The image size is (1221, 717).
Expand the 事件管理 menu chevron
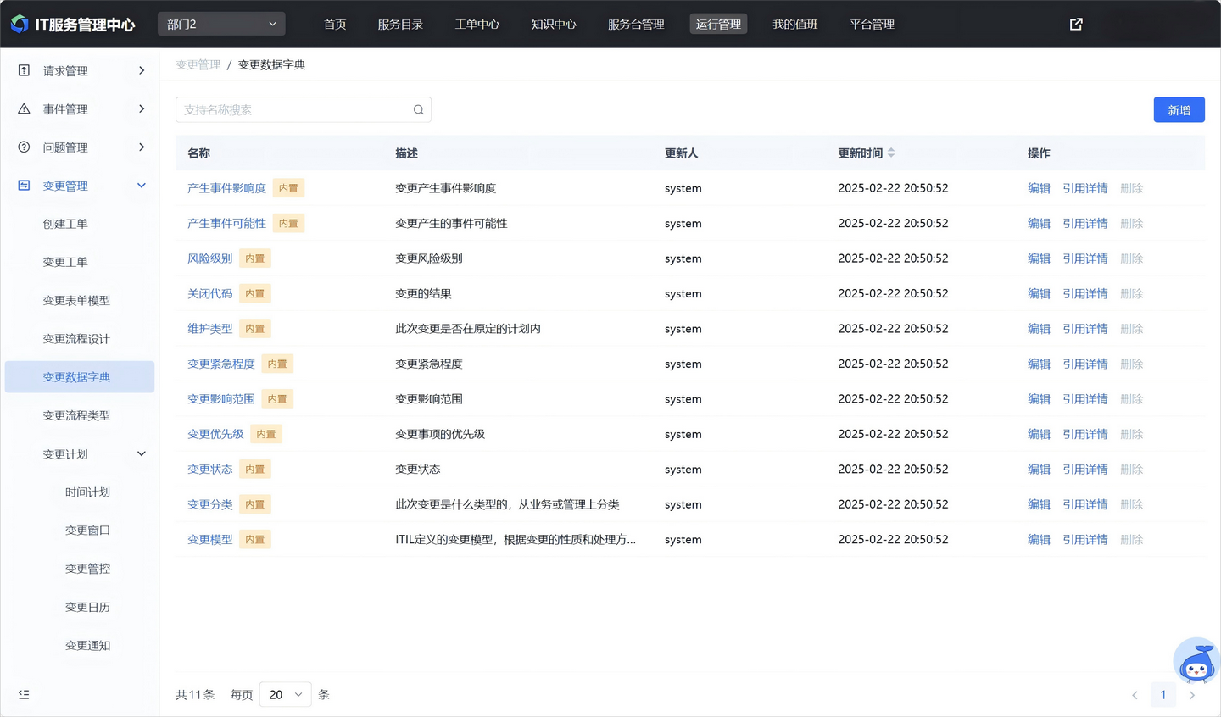(x=142, y=108)
